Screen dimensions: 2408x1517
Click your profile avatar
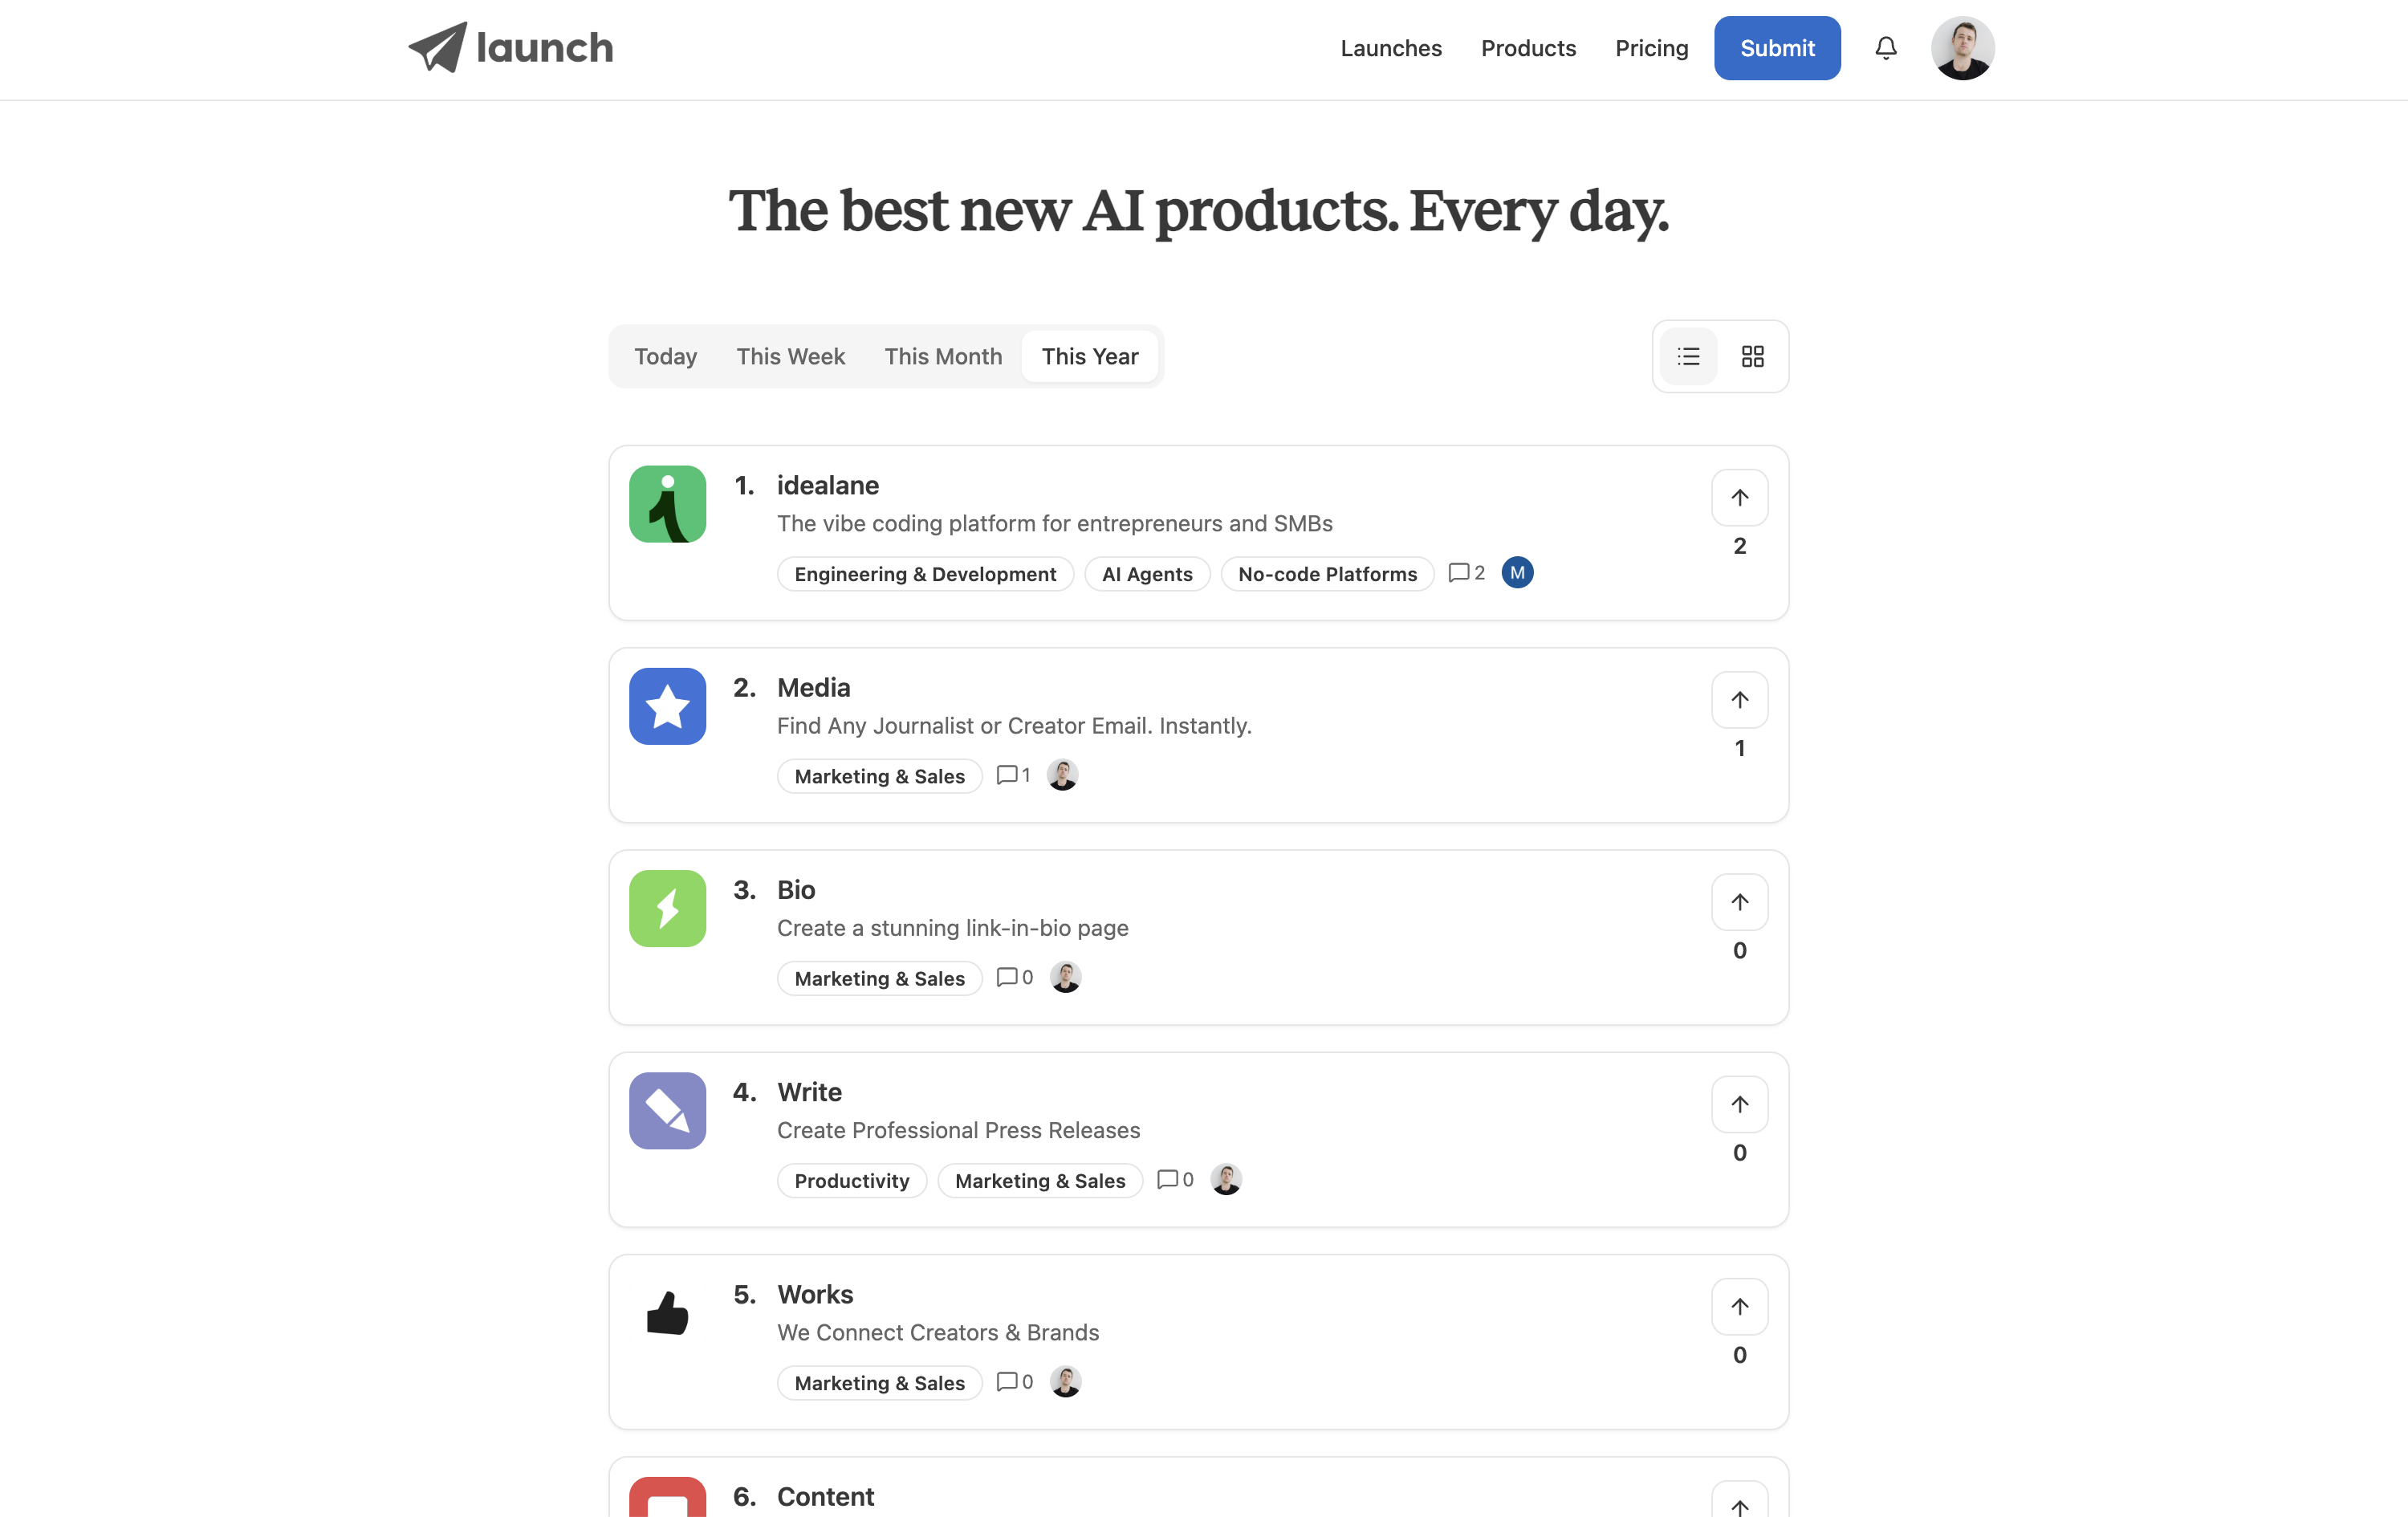(1962, 47)
